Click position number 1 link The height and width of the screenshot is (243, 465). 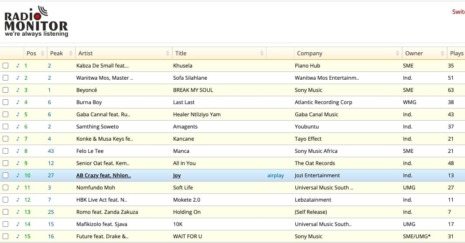(x=25, y=66)
